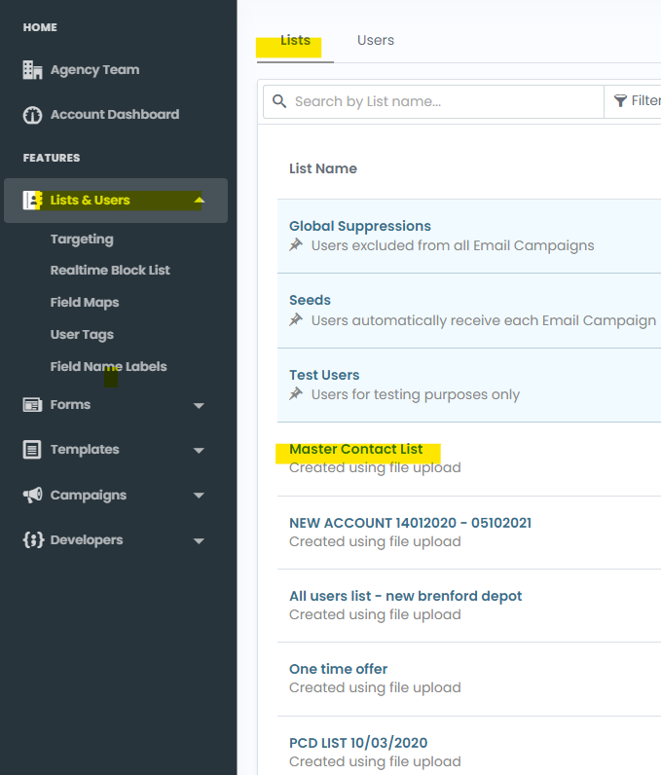Click the Campaigns menu label
Viewport: 661px width, 775px height.
(89, 496)
